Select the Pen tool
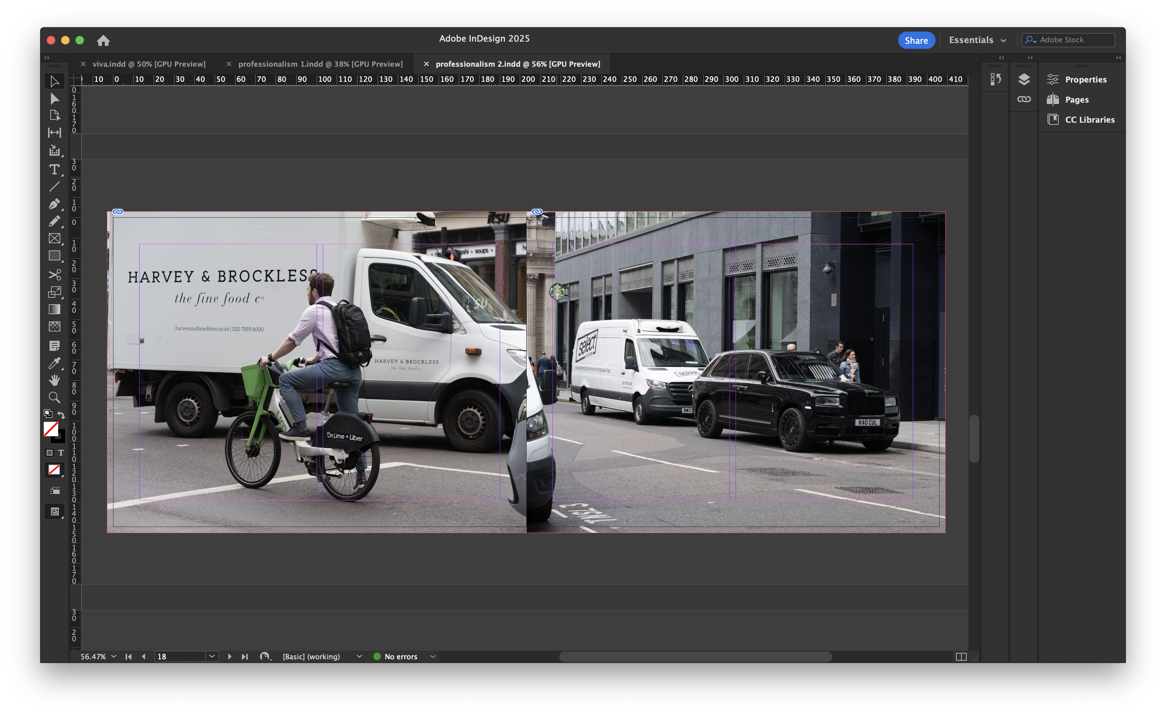 pyautogui.click(x=55, y=204)
